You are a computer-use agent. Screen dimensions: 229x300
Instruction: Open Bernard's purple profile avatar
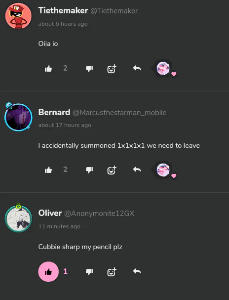point(18,117)
